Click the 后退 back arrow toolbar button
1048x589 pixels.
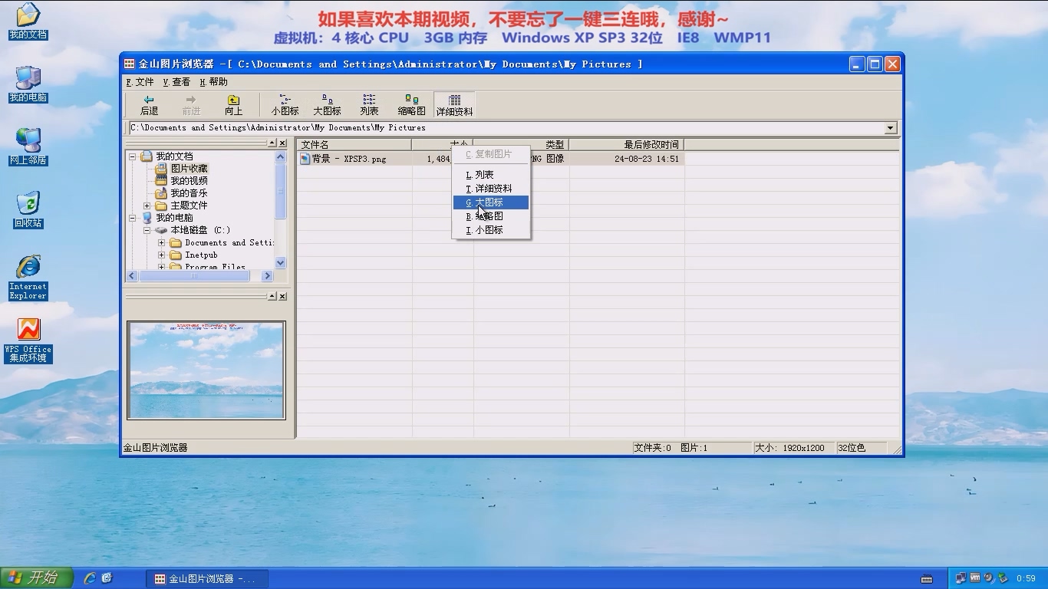[149, 105]
